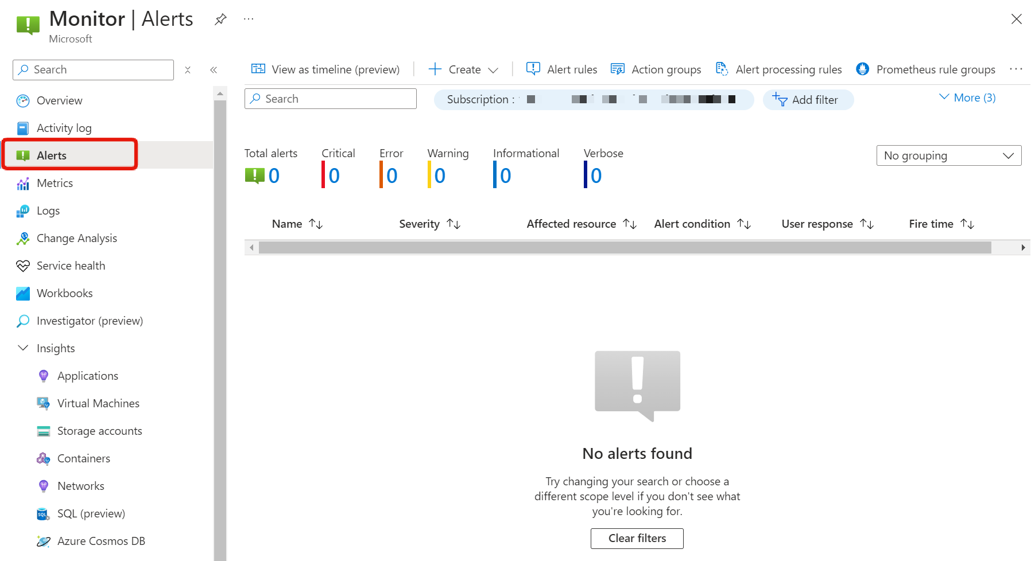Sort by User response column
The height and width of the screenshot is (561, 1031).
[828, 224]
